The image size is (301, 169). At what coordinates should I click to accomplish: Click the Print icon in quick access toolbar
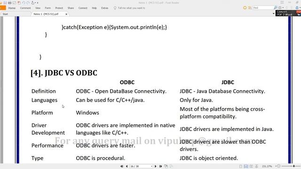tap(9, 3)
